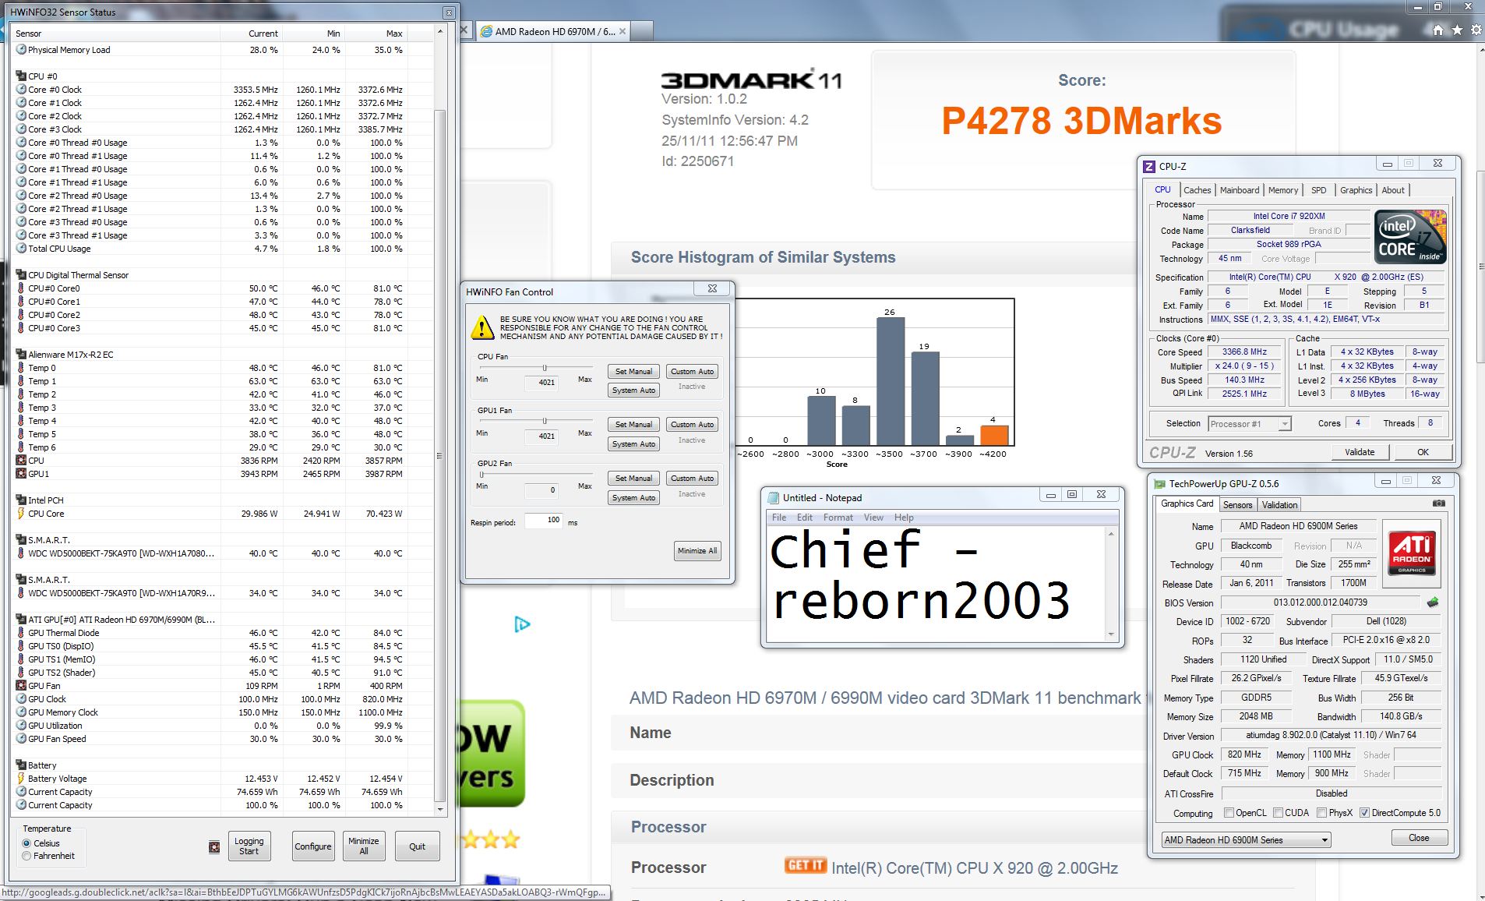
Task: Click the Close button in GPU-Z
Action: point(1419,838)
